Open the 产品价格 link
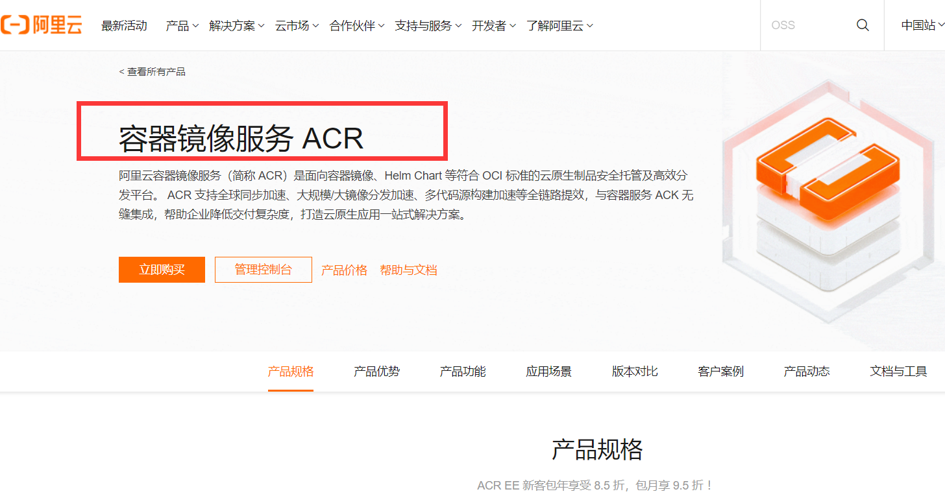The image size is (945, 496). 345,270
